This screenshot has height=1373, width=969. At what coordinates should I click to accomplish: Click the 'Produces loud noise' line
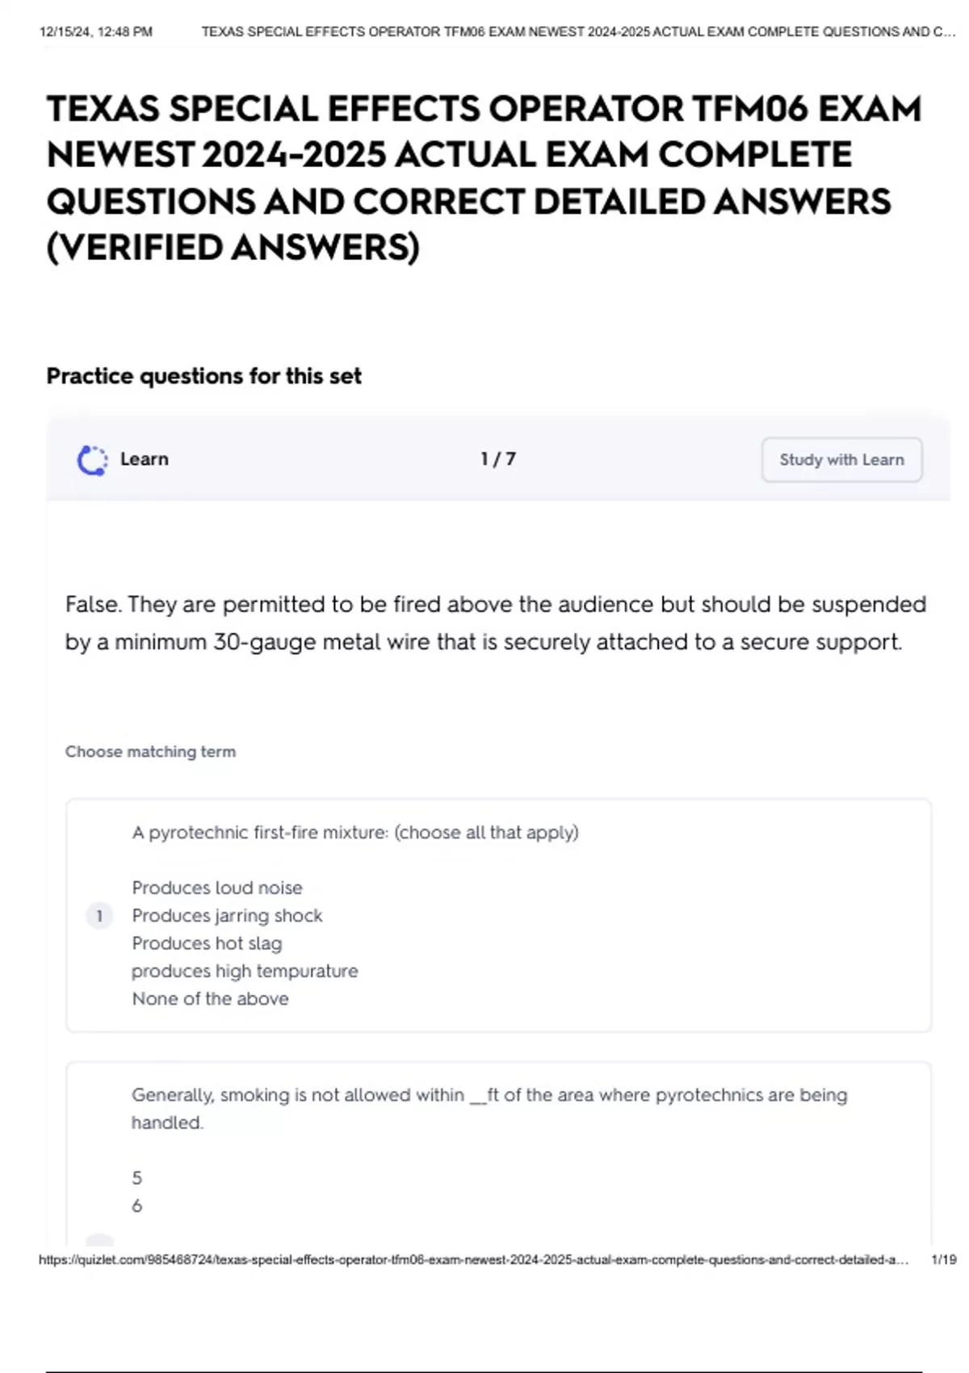click(217, 888)
